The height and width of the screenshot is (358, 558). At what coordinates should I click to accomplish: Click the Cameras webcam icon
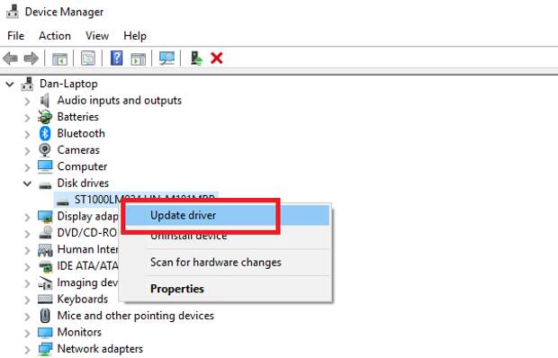(45, 150)
